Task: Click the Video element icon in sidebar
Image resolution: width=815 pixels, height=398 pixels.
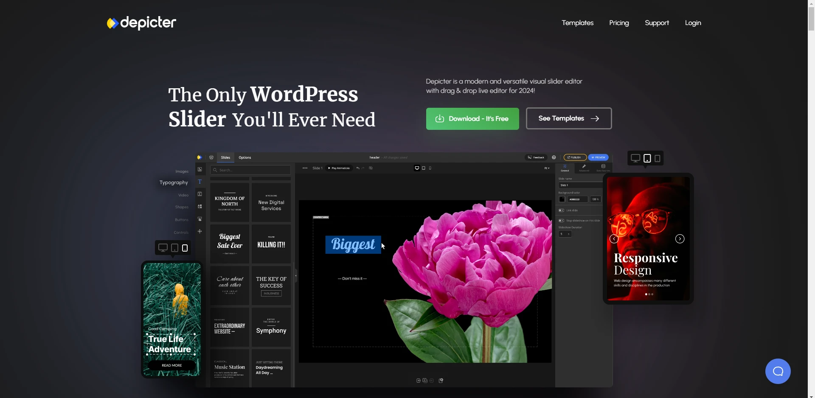Action: pos(200,194)
